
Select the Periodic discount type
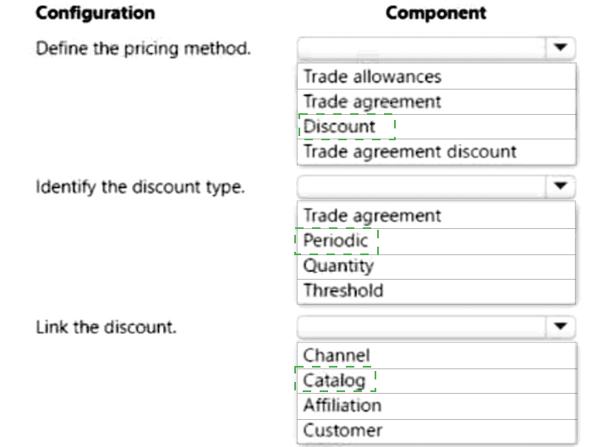click(x=336, y=241)
